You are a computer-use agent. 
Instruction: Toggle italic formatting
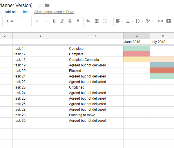pyautogui.click(x=62, y=21)
